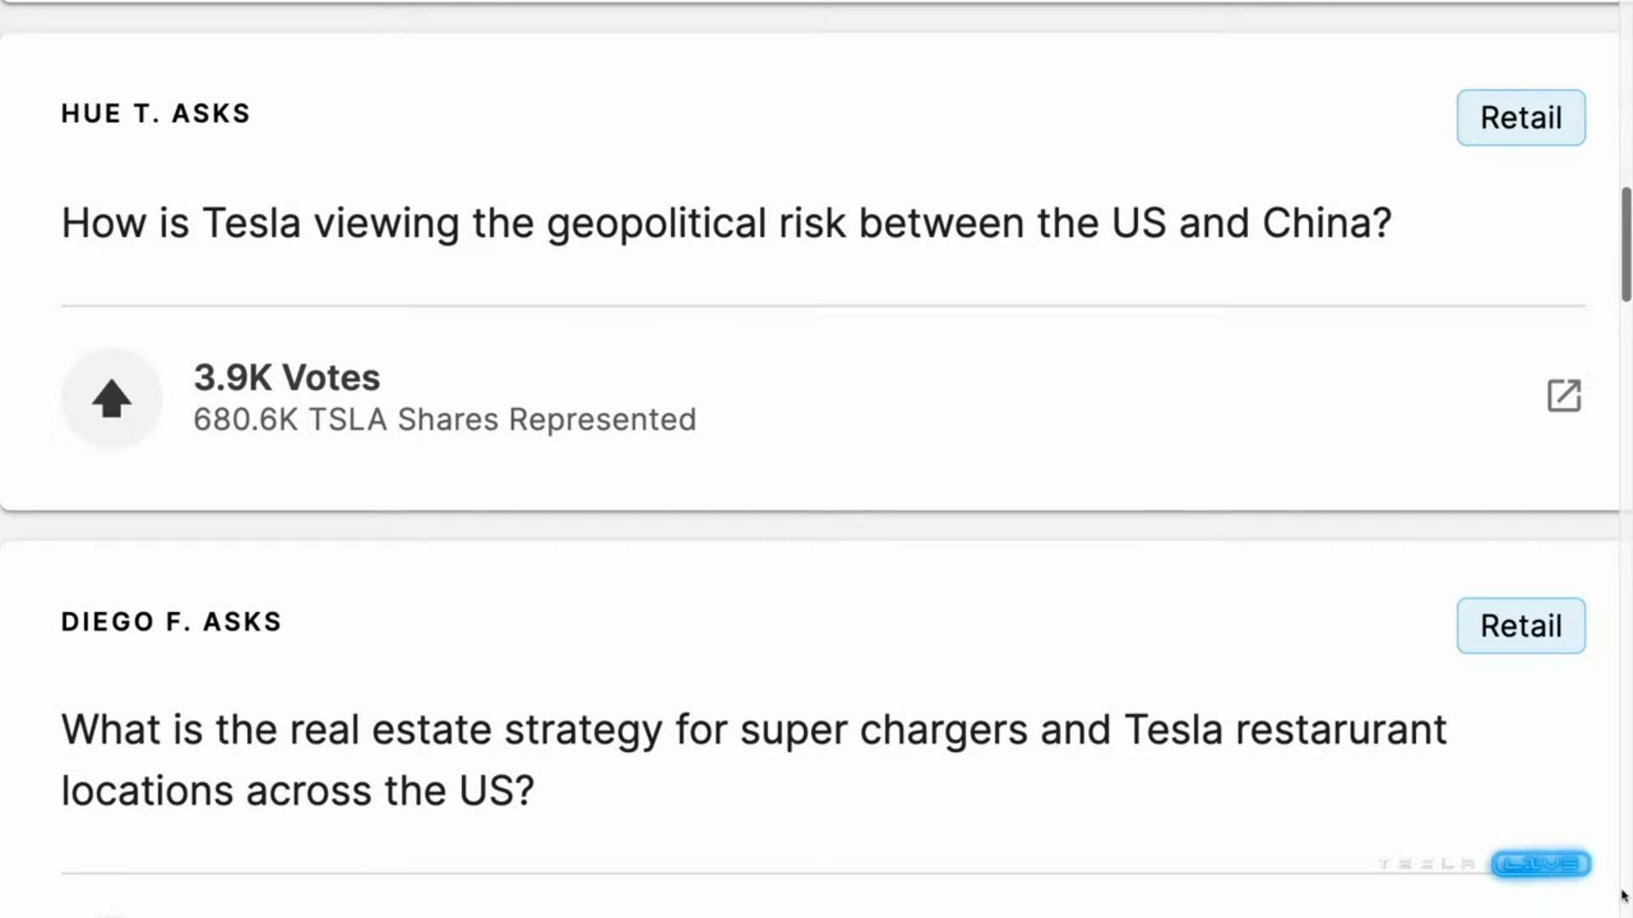The height and width of the screenshot is (918, 1633).
Task: Open the US and China geopolitical risk question
Action: (726, 224)
